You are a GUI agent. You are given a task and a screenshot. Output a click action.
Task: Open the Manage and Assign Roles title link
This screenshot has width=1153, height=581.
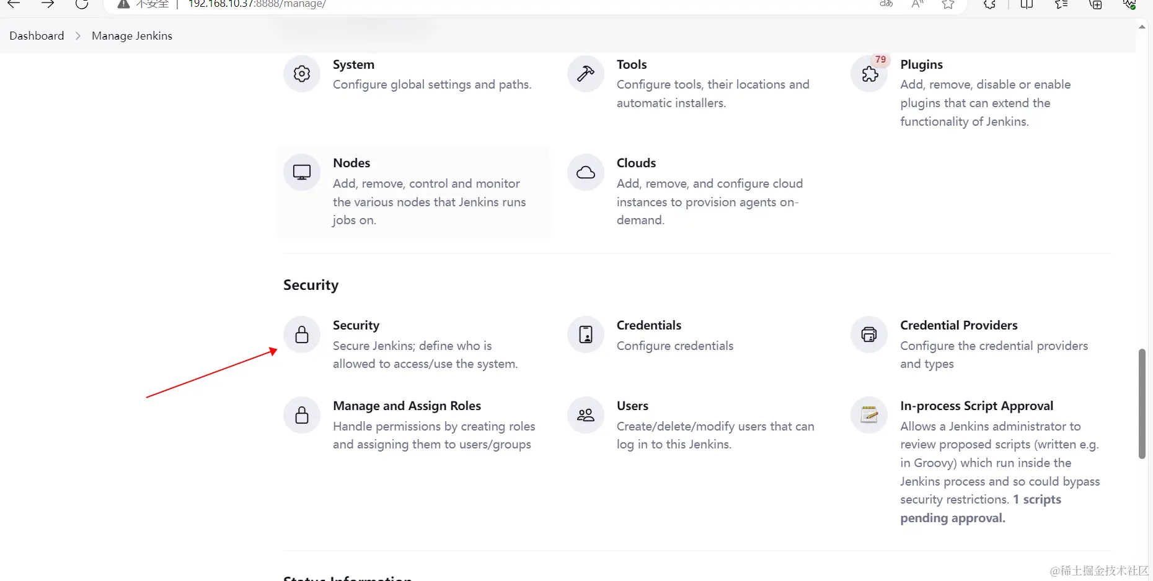click(407, 406)
